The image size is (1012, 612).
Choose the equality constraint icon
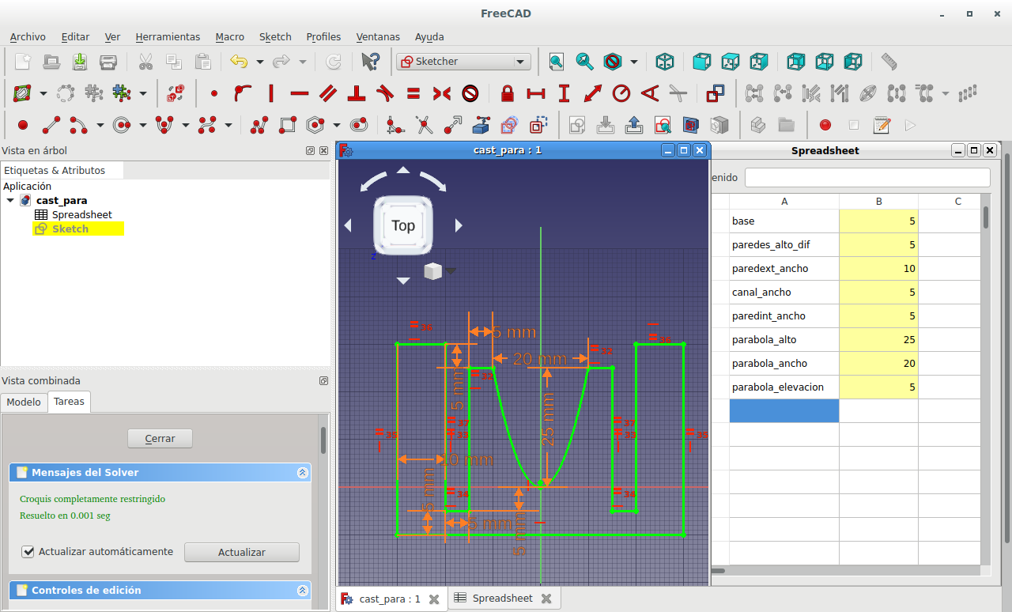413,93
